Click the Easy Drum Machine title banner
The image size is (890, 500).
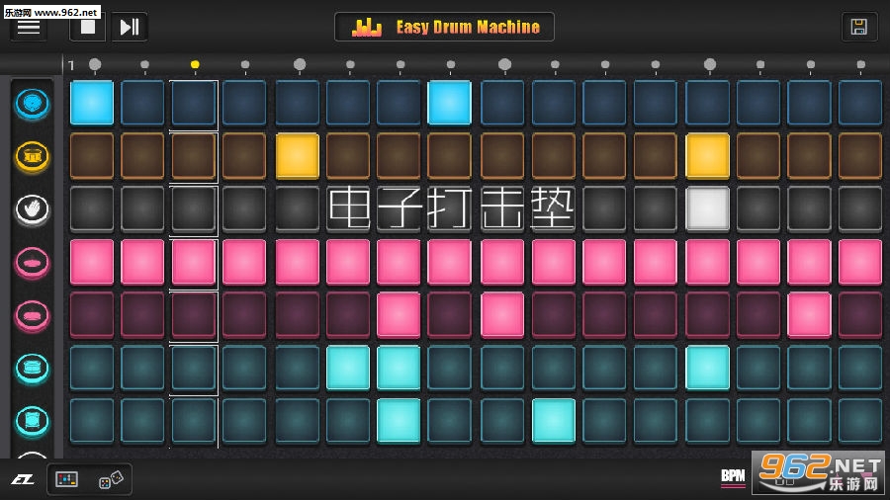(x=444, y=27)
